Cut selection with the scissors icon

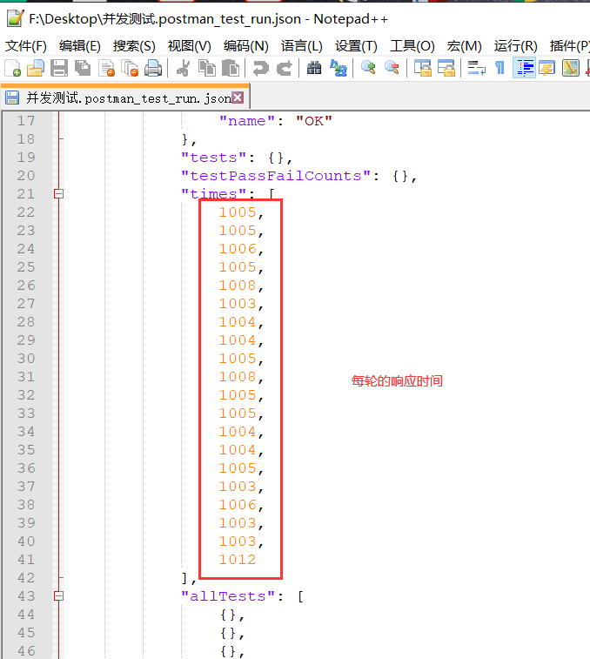click(x=184, y=68)
